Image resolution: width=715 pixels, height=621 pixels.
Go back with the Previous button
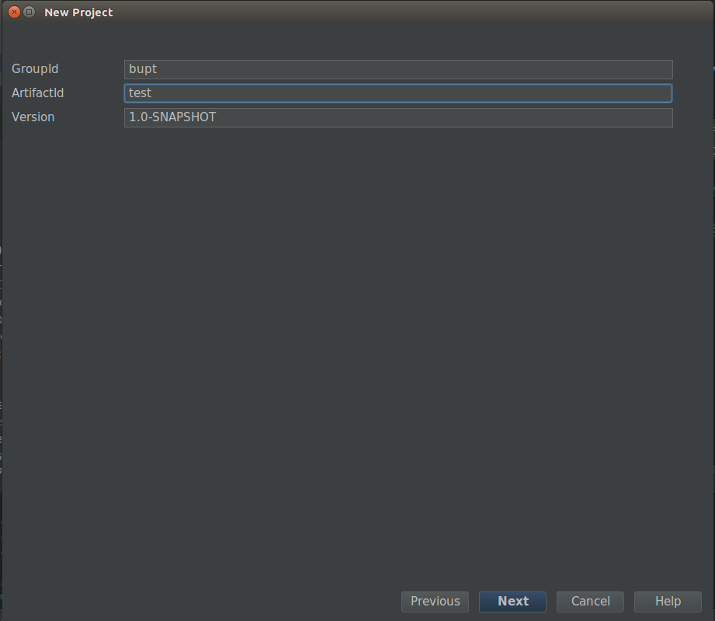[435, 601]
